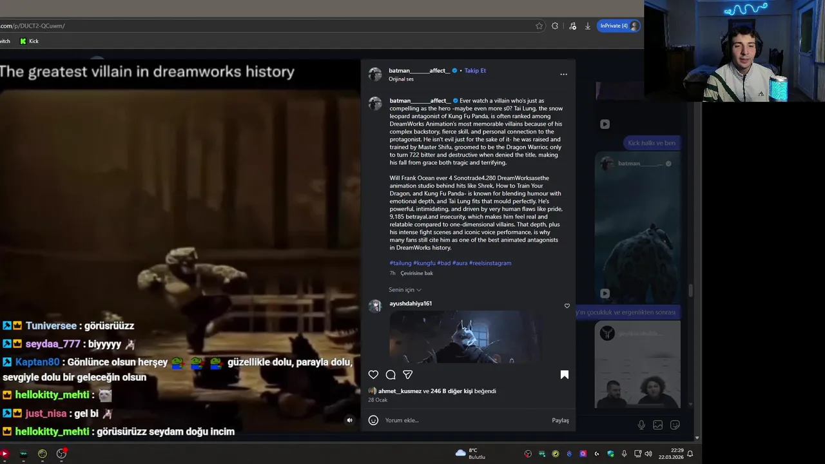This screenshot has height=464, width=825.
Task: Open the shared Tai Lung reel in chat
Action: 637,227
